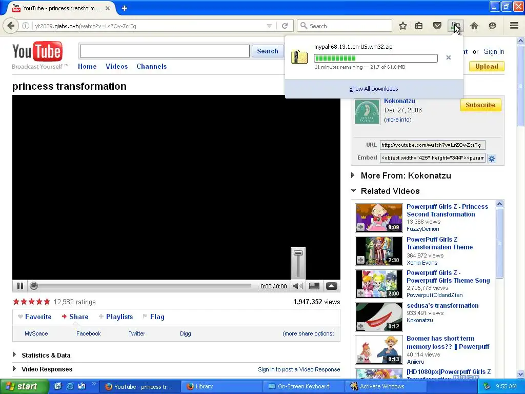
Task: Open the address bar history dropdown arrow
Action: point(269,26)
